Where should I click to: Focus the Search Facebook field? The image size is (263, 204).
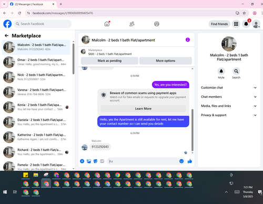click(x=43, y=24)
